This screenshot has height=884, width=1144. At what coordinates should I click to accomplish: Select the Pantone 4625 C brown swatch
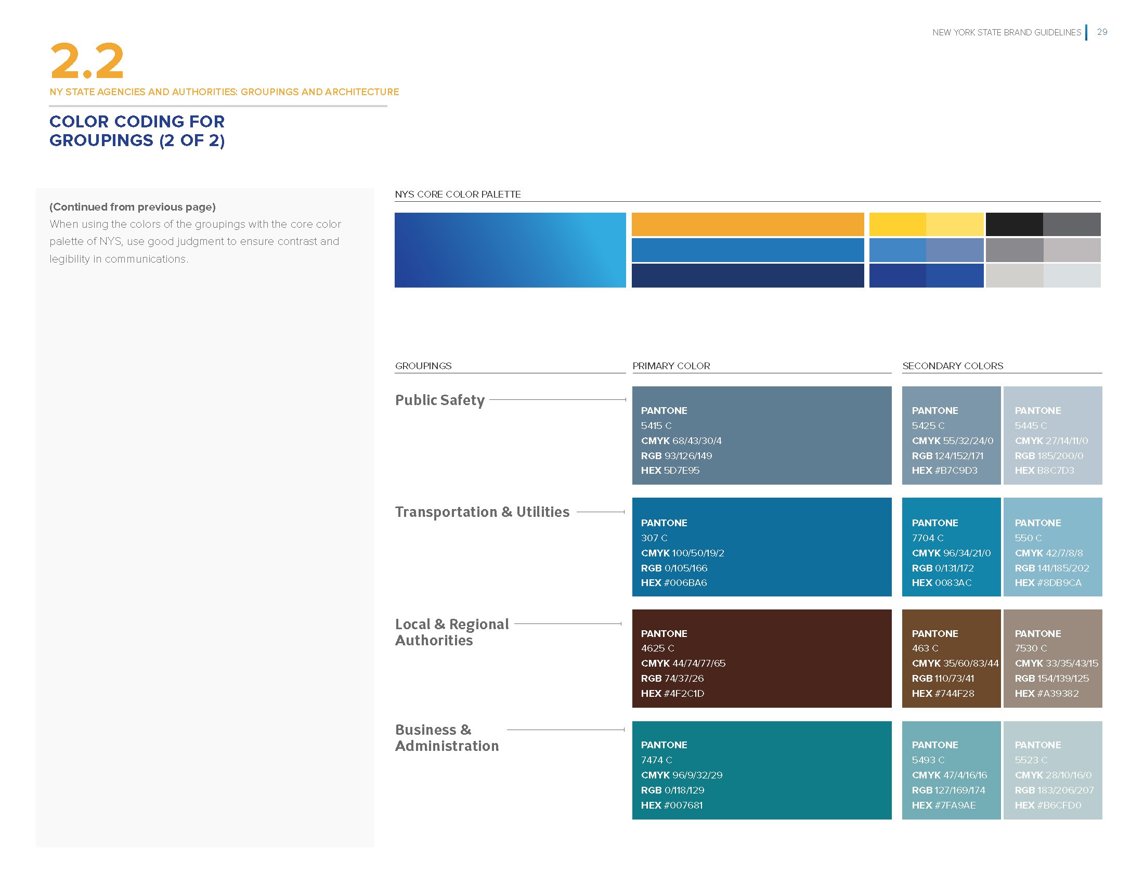tap(761, 658)
